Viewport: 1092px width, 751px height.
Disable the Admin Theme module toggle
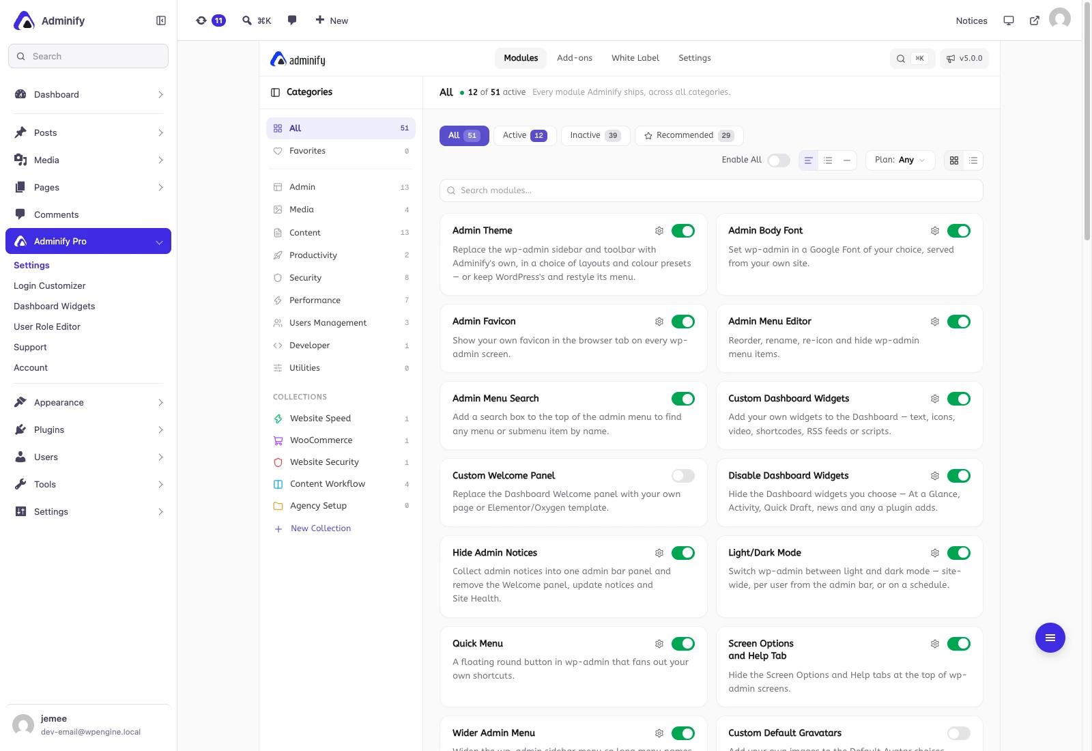(x=683, y=231)
